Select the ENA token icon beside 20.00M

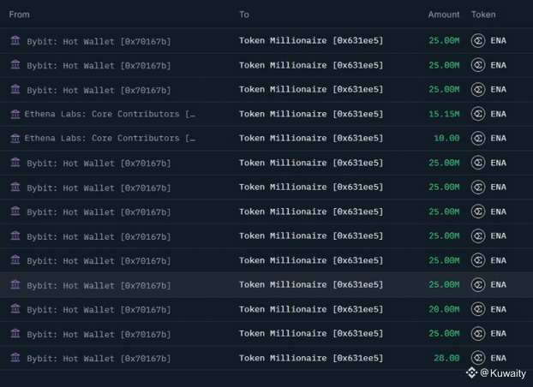478,309
